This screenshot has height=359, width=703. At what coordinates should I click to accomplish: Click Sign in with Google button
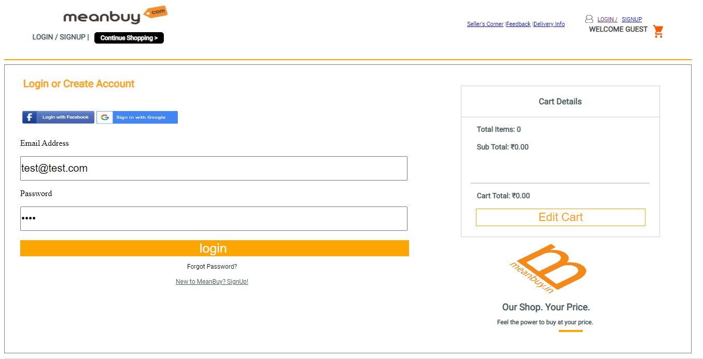[137, 117]
